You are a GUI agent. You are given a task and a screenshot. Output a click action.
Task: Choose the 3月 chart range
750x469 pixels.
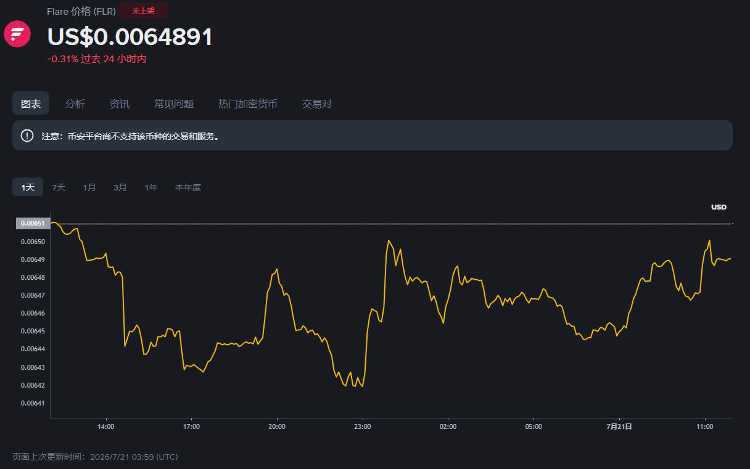pyautogui.click(x=120, y=187)
